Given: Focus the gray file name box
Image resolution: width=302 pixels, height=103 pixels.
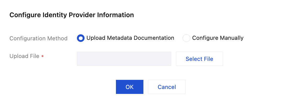Looking at the screenshot, I should (x=124, y=59).
